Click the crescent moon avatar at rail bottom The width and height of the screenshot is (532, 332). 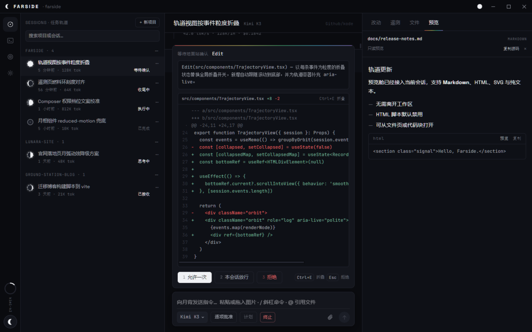(10, 321)
